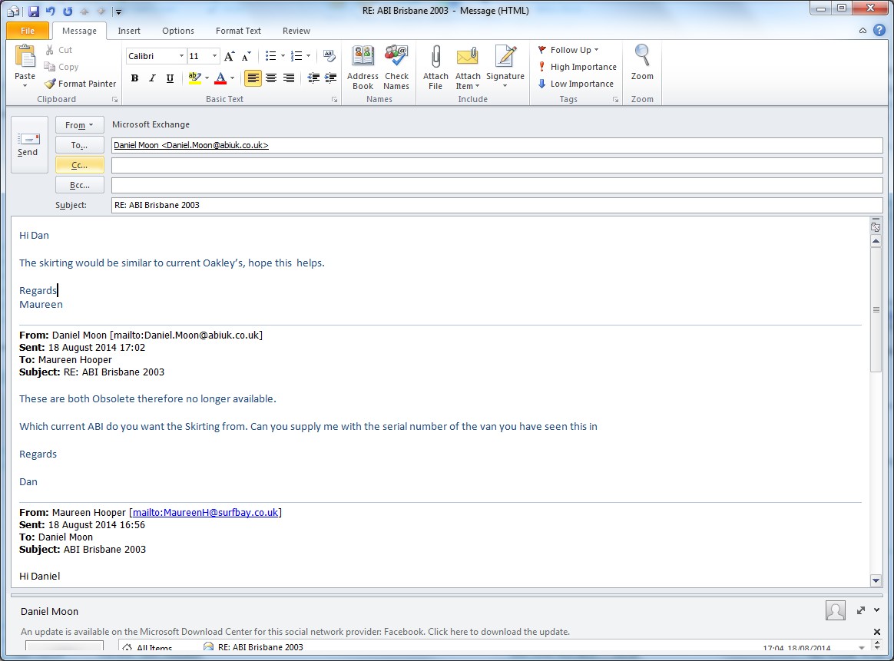This screenshot has width=894, height=661.
Task: Click the Redo icon in quick access toolbar
Action: pos(68,11)
